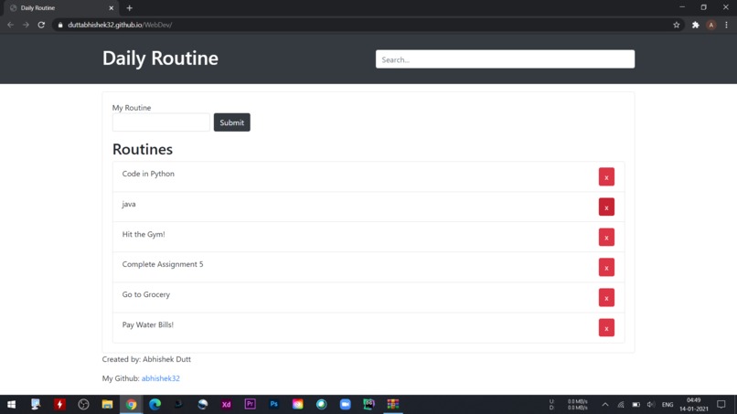This screenshot has height=414, width=737.
Task: Launch Microsoft Edge from the taskbar
Action: [155, 404]
